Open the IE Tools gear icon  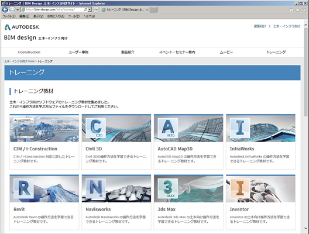pos(304,10)
